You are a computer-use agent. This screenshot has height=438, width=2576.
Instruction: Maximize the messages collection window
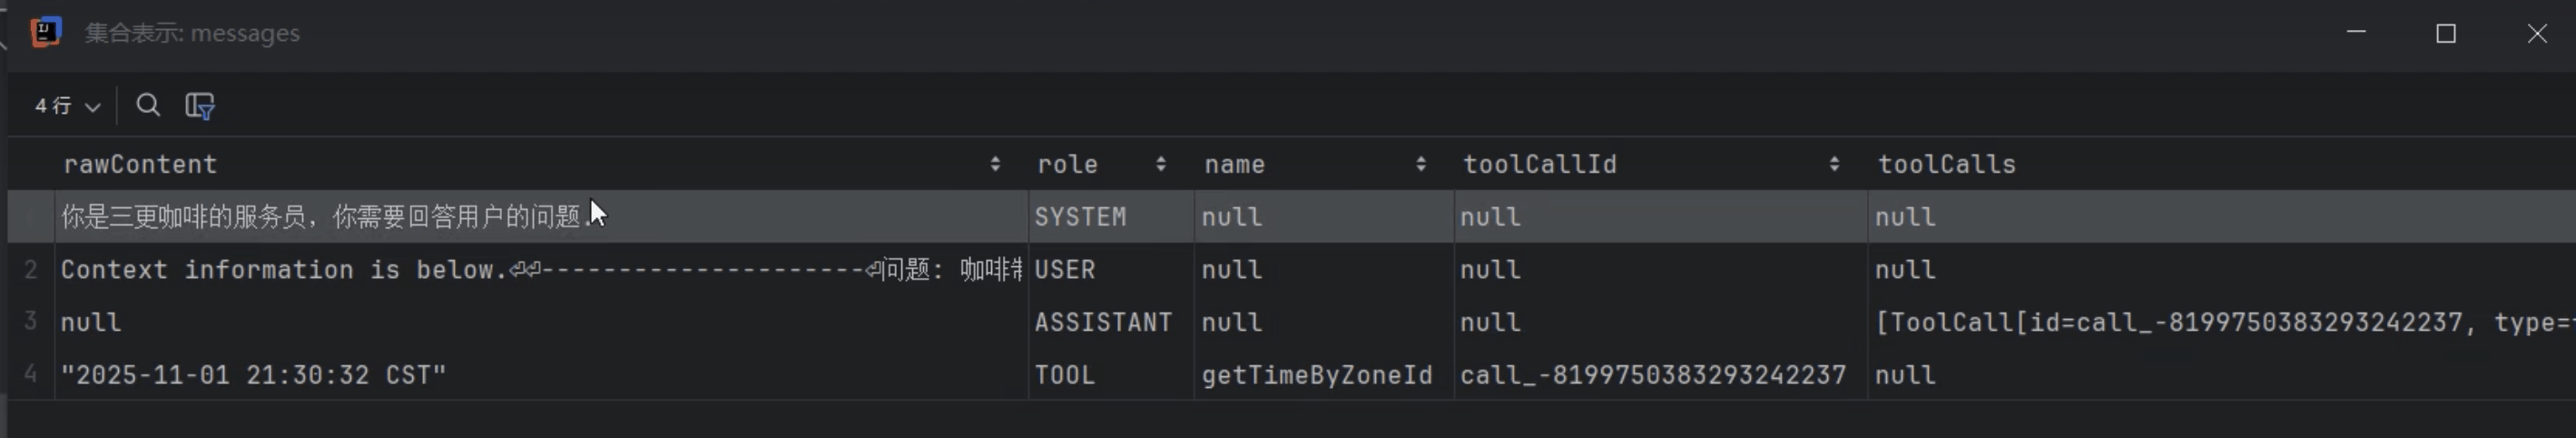(2446, 34)
